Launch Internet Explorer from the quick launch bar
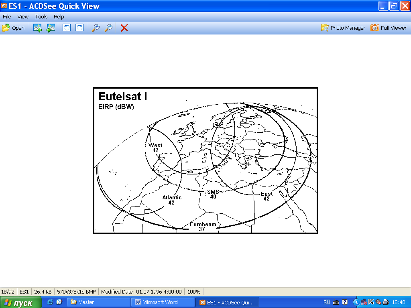411x308 pixels. tap(50, 302)
